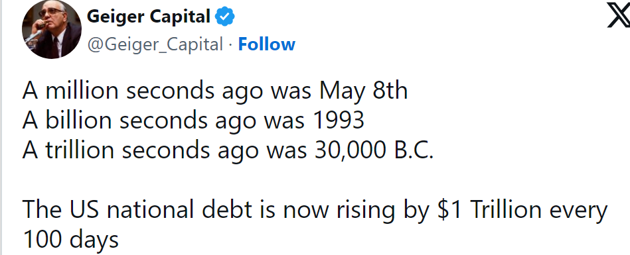Select the 'May 8th' date text
630x255 pixels.
click(363, 91)
